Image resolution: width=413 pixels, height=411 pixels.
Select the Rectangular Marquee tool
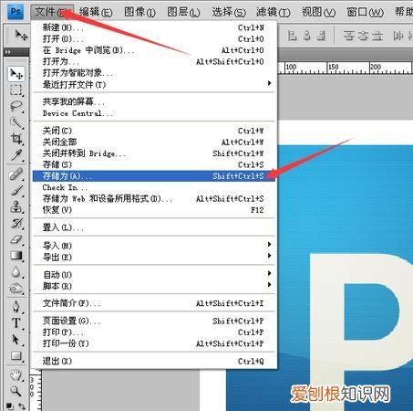pyautogui.click(x=16, y=90)
